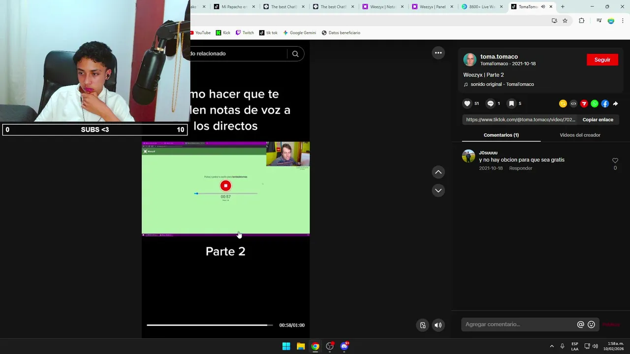
Task: Toggle the auto-scroll button beside the volume
Action: click(423, 325)
